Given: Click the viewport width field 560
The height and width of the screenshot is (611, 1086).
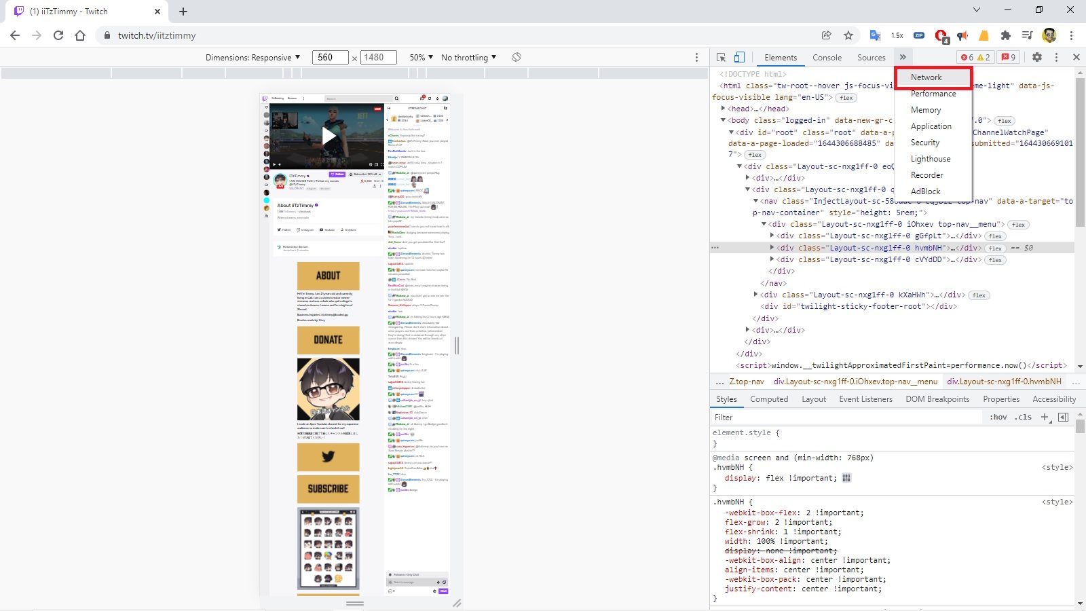Looking at the screenshot, I should click(330, 58).
